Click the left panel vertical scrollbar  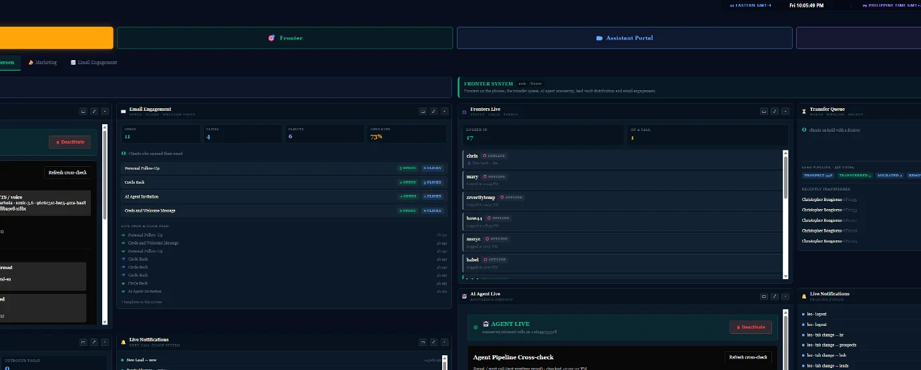click(x=104, y=224)
